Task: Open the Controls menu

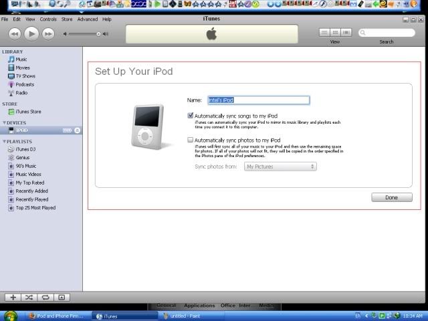Action: [x=48, y=19]
